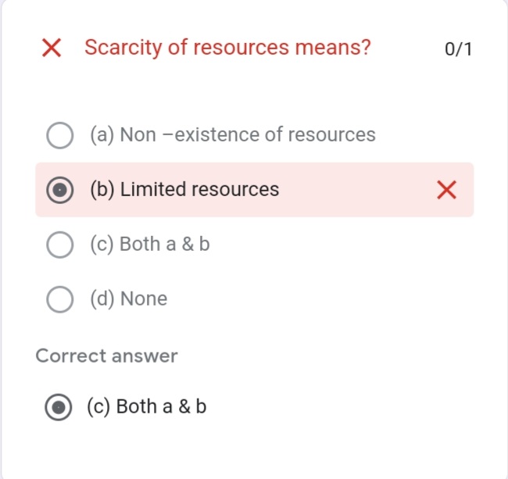Click the 0/1 score indicator
This screenshot has width=508, height=479.
[x=458, y=49]
